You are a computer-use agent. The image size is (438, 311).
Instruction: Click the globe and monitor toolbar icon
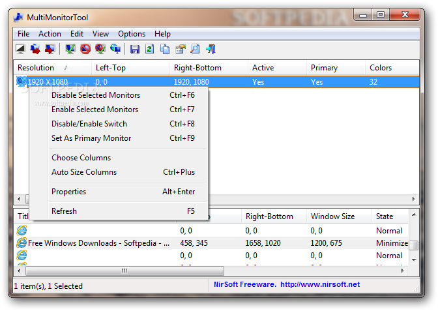point(115,49)
